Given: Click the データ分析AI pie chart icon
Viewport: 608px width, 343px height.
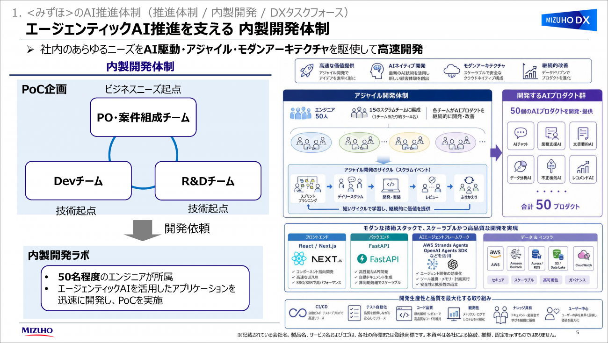Looking at the screenshot, I should point(521,167).
